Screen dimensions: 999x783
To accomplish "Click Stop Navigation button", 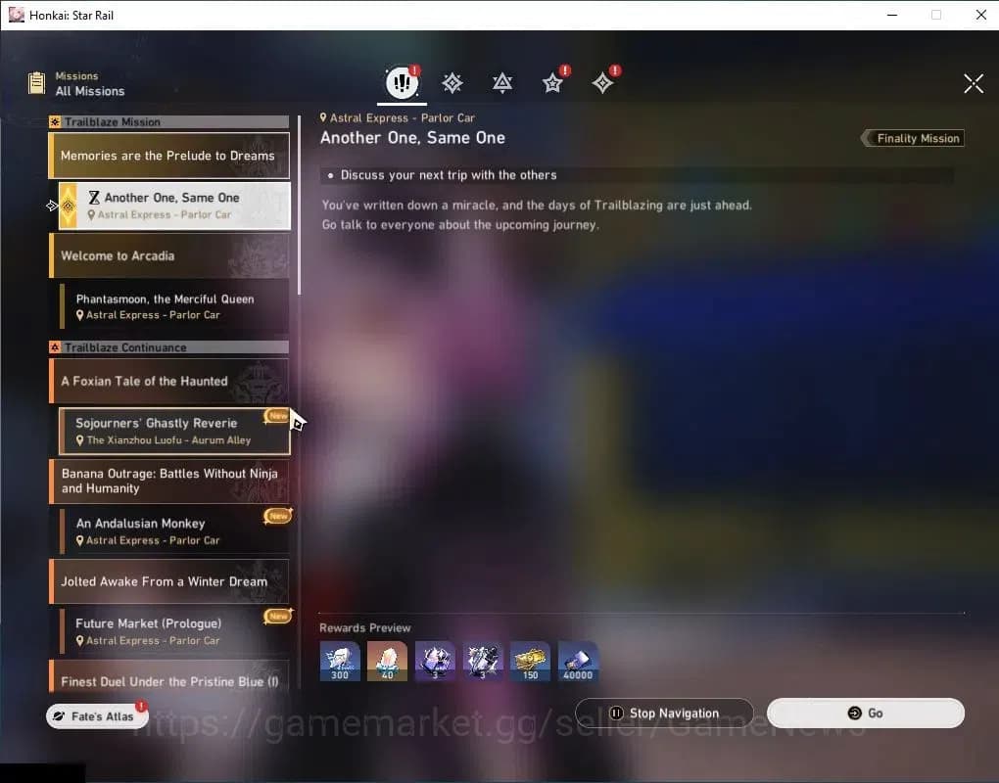I will [x=664, y=713].
